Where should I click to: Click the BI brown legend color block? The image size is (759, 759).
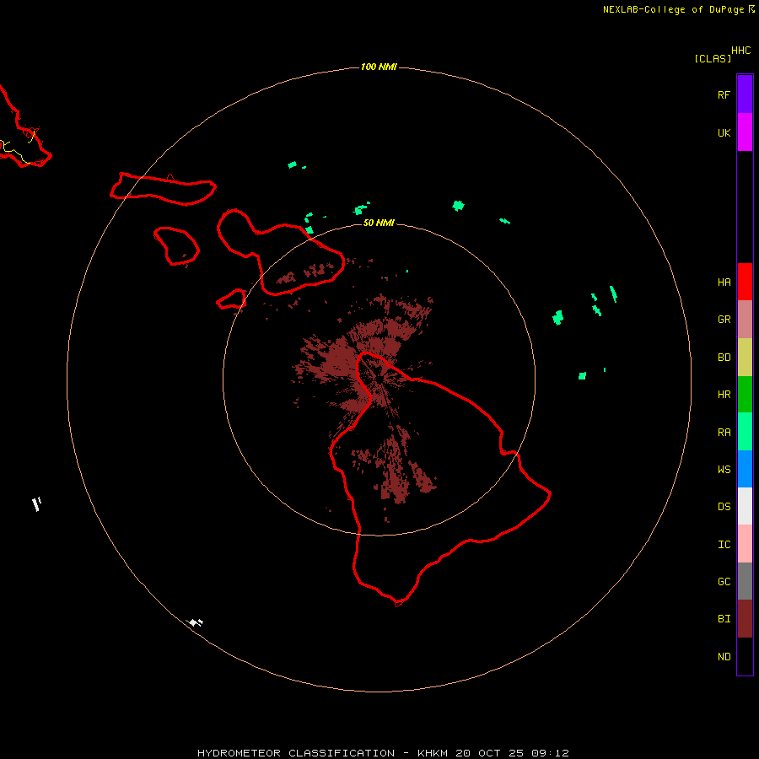pos(745,619)
